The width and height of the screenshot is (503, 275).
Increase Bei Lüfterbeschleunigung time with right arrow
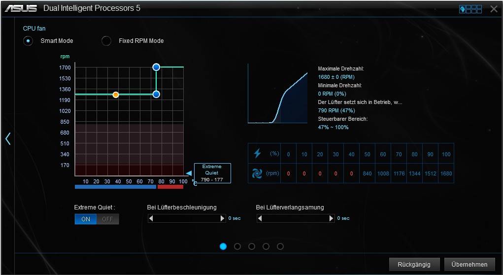click(222, 218)
